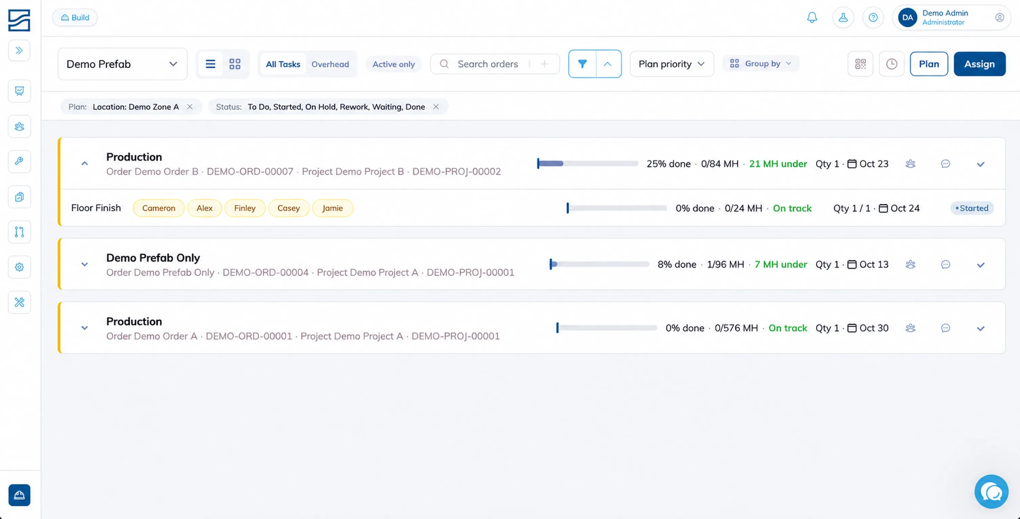Open the QR code scanner icon

[860, 64]
